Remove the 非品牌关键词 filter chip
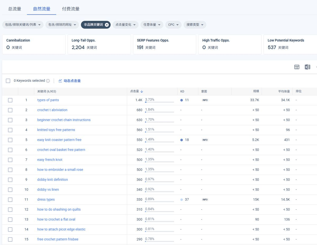Viewport: 317px width, 245px height. [107, 25]
